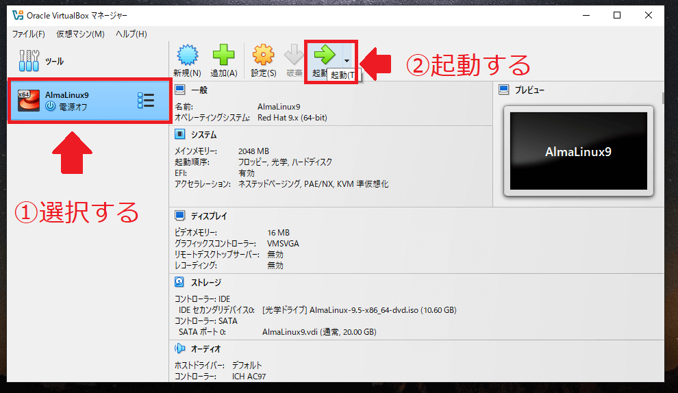
Task: Click the 電源オフ status text
Action: 73,107
